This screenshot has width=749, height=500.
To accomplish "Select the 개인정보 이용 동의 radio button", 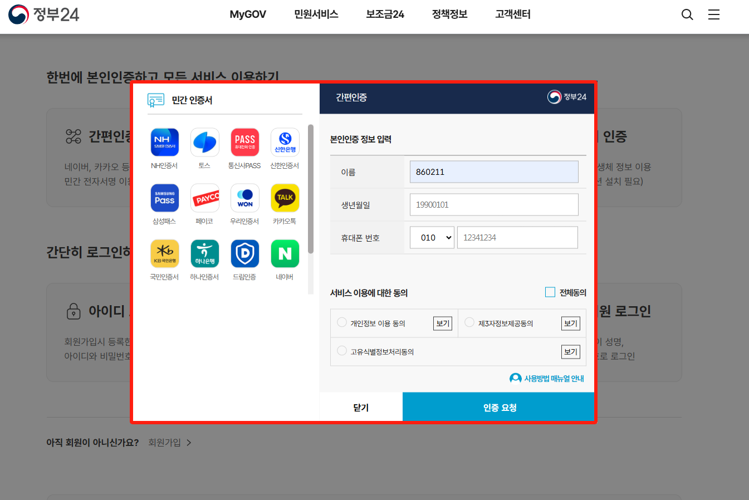I will click(342, 322).
